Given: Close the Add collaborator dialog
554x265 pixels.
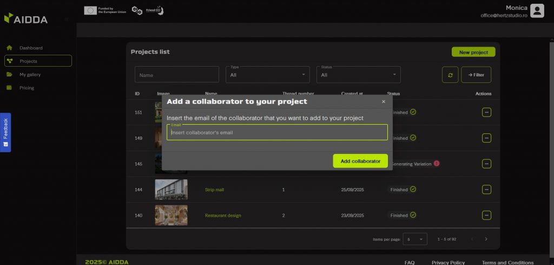Looking at the screenshot, I should [x=384, y=101].
